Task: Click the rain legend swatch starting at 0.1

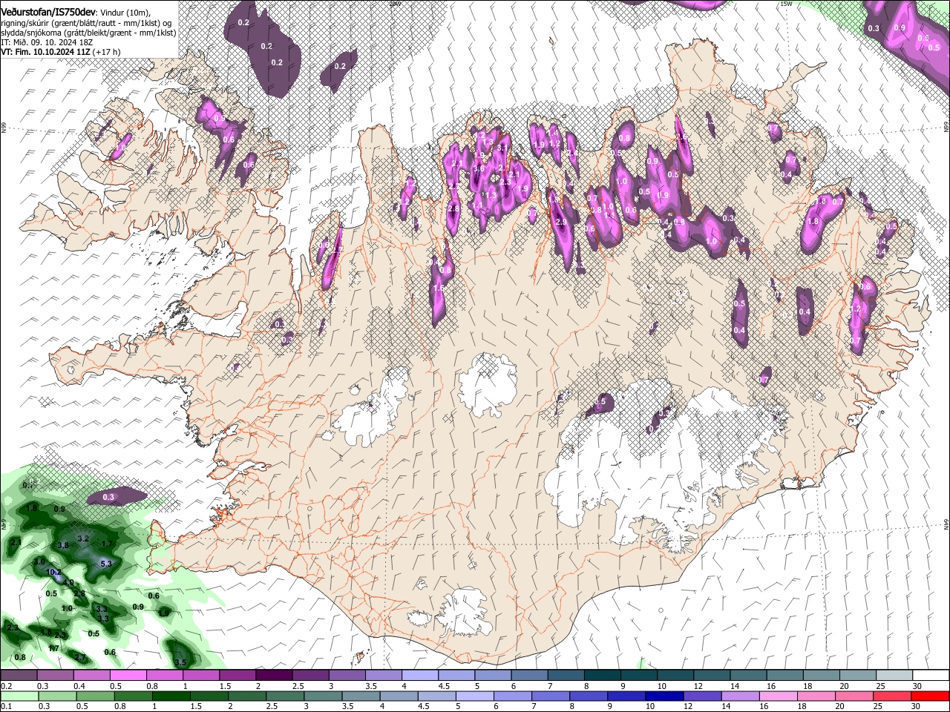Action: point(19,696)
